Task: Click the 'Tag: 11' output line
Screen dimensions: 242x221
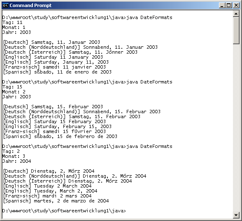Action: point(12,22)
